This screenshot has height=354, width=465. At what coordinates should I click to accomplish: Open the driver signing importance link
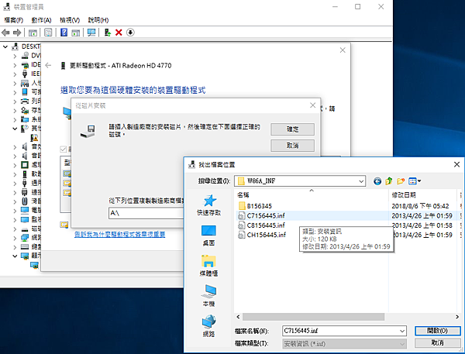click(x=120, y=235)
